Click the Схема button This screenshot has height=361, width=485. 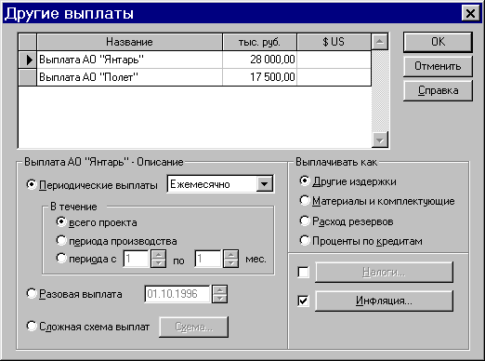click(x=194, y=327)
